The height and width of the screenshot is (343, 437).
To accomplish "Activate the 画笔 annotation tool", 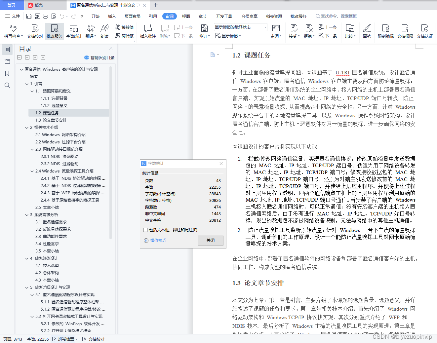I will point(367,31).
